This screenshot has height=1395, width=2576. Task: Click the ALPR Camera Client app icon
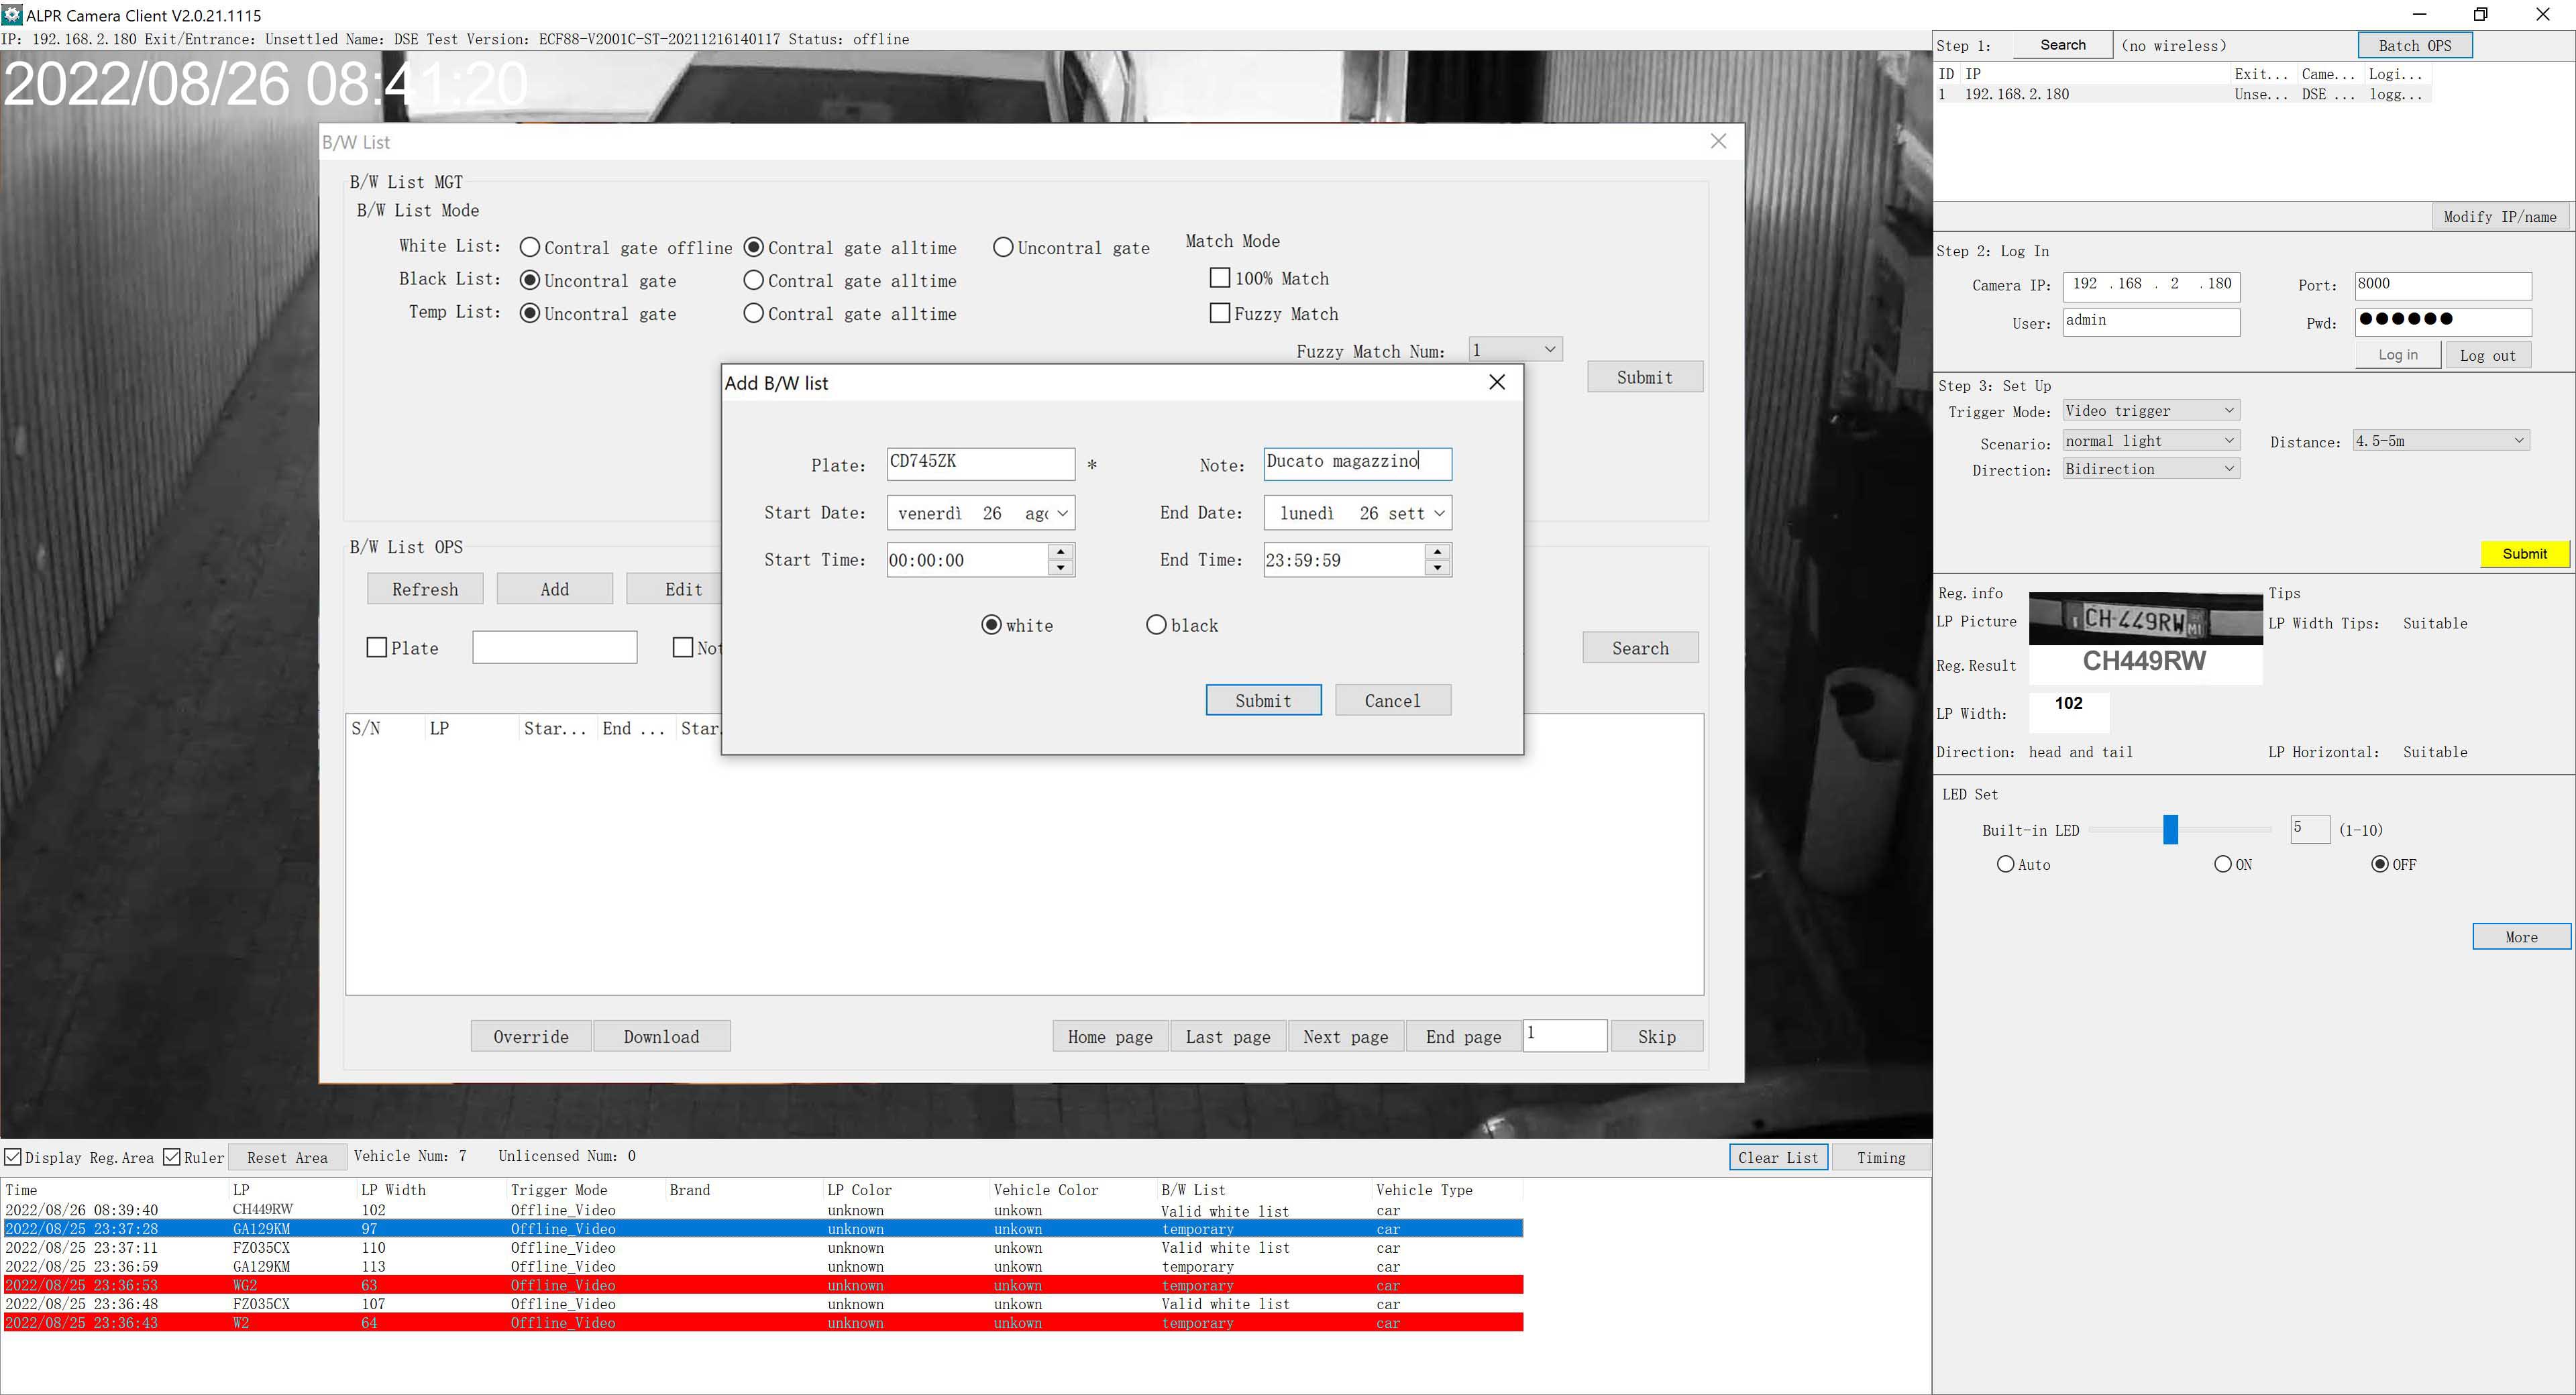(x=12, y=15)
